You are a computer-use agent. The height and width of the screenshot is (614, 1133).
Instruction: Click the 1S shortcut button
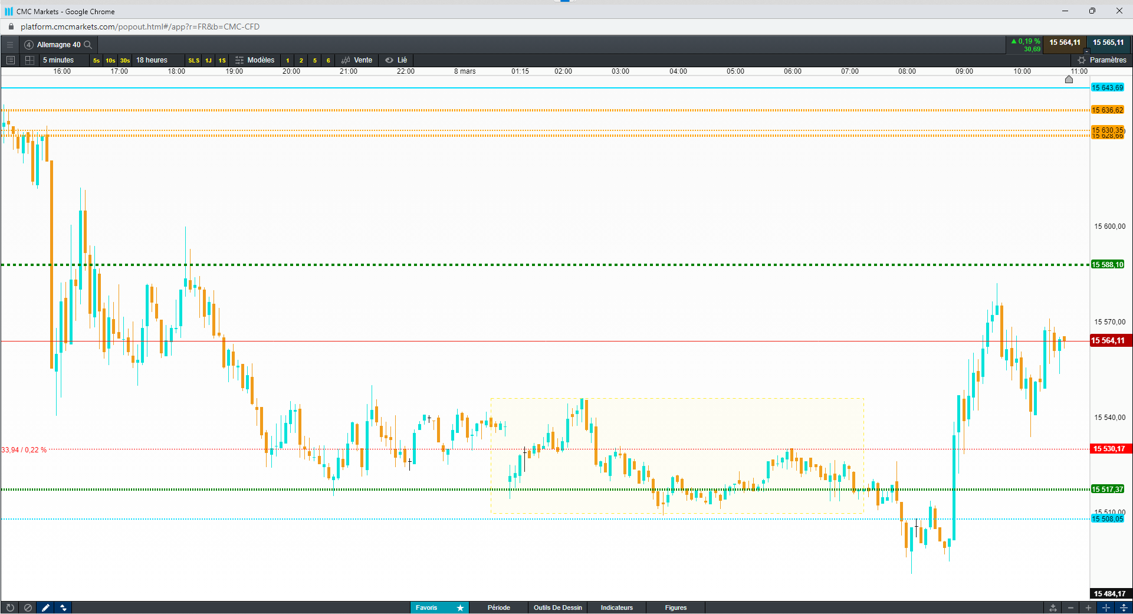point(222,60)
